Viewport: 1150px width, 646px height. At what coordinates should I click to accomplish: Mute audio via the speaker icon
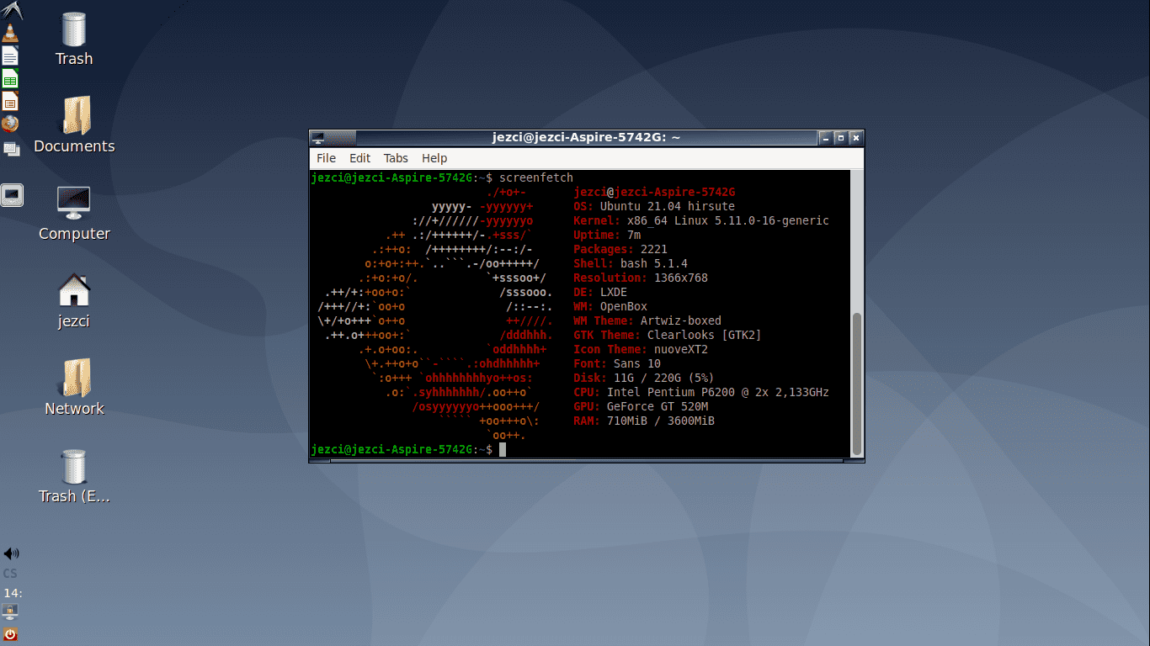click(11, 553)
